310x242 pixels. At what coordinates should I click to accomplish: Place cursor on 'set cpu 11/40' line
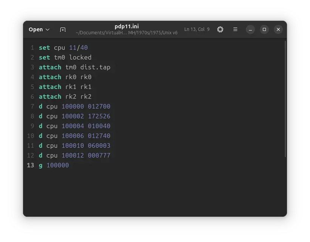[x=63, y=47]
